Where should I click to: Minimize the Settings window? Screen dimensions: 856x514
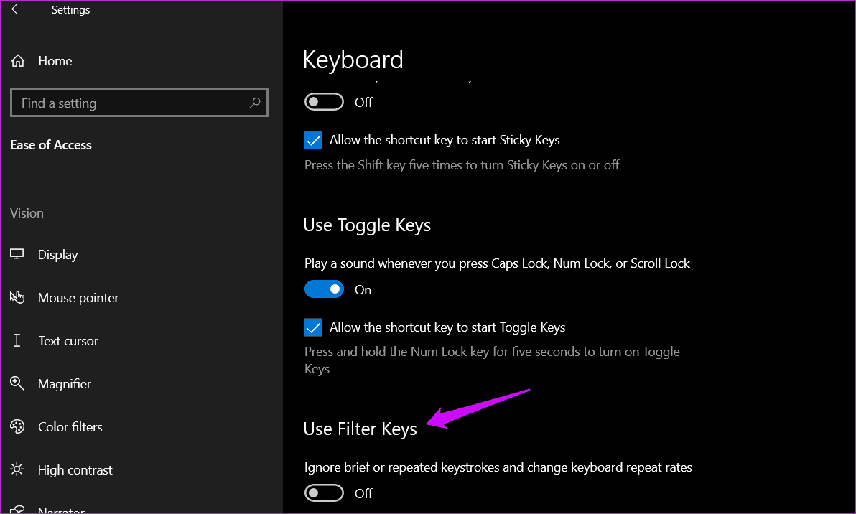pyautogui.click(x=822, y=9)
